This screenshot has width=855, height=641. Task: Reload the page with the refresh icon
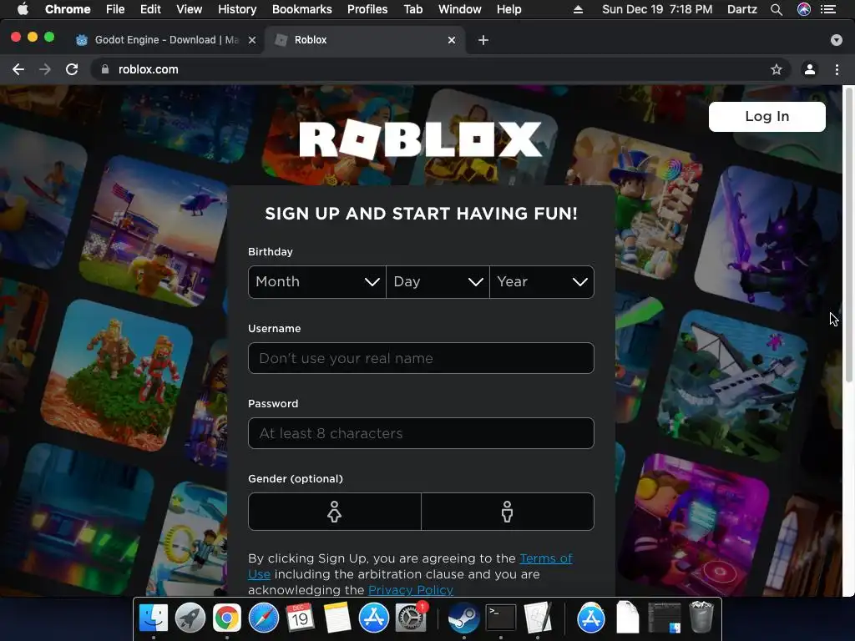coord(72,69)
